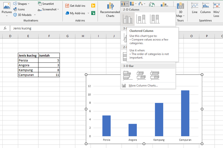Choose the 3-D Stacked Bar chart
223x148 pixels.
141,75
